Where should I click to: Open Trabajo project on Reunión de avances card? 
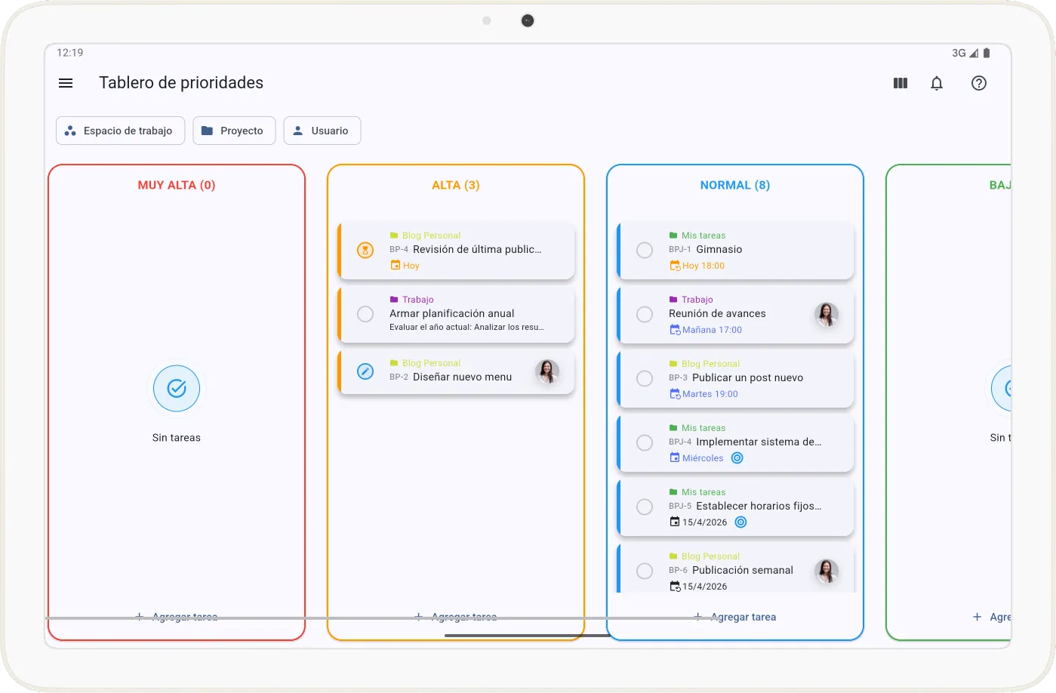[x=691, y=300]
